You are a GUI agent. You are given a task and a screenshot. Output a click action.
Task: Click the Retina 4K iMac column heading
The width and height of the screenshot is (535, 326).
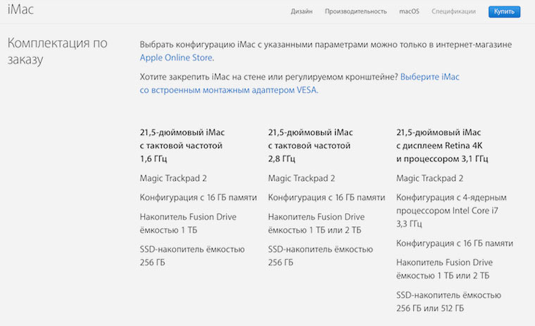pos(442,145)
